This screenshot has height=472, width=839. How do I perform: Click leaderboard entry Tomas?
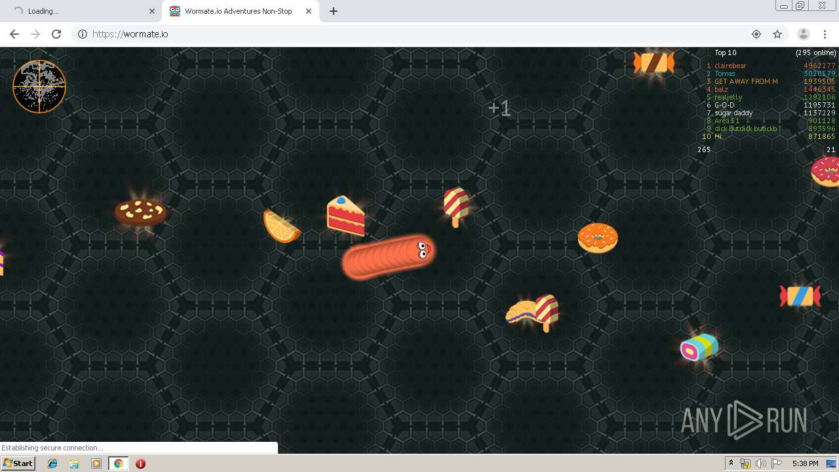click(771, 73)
